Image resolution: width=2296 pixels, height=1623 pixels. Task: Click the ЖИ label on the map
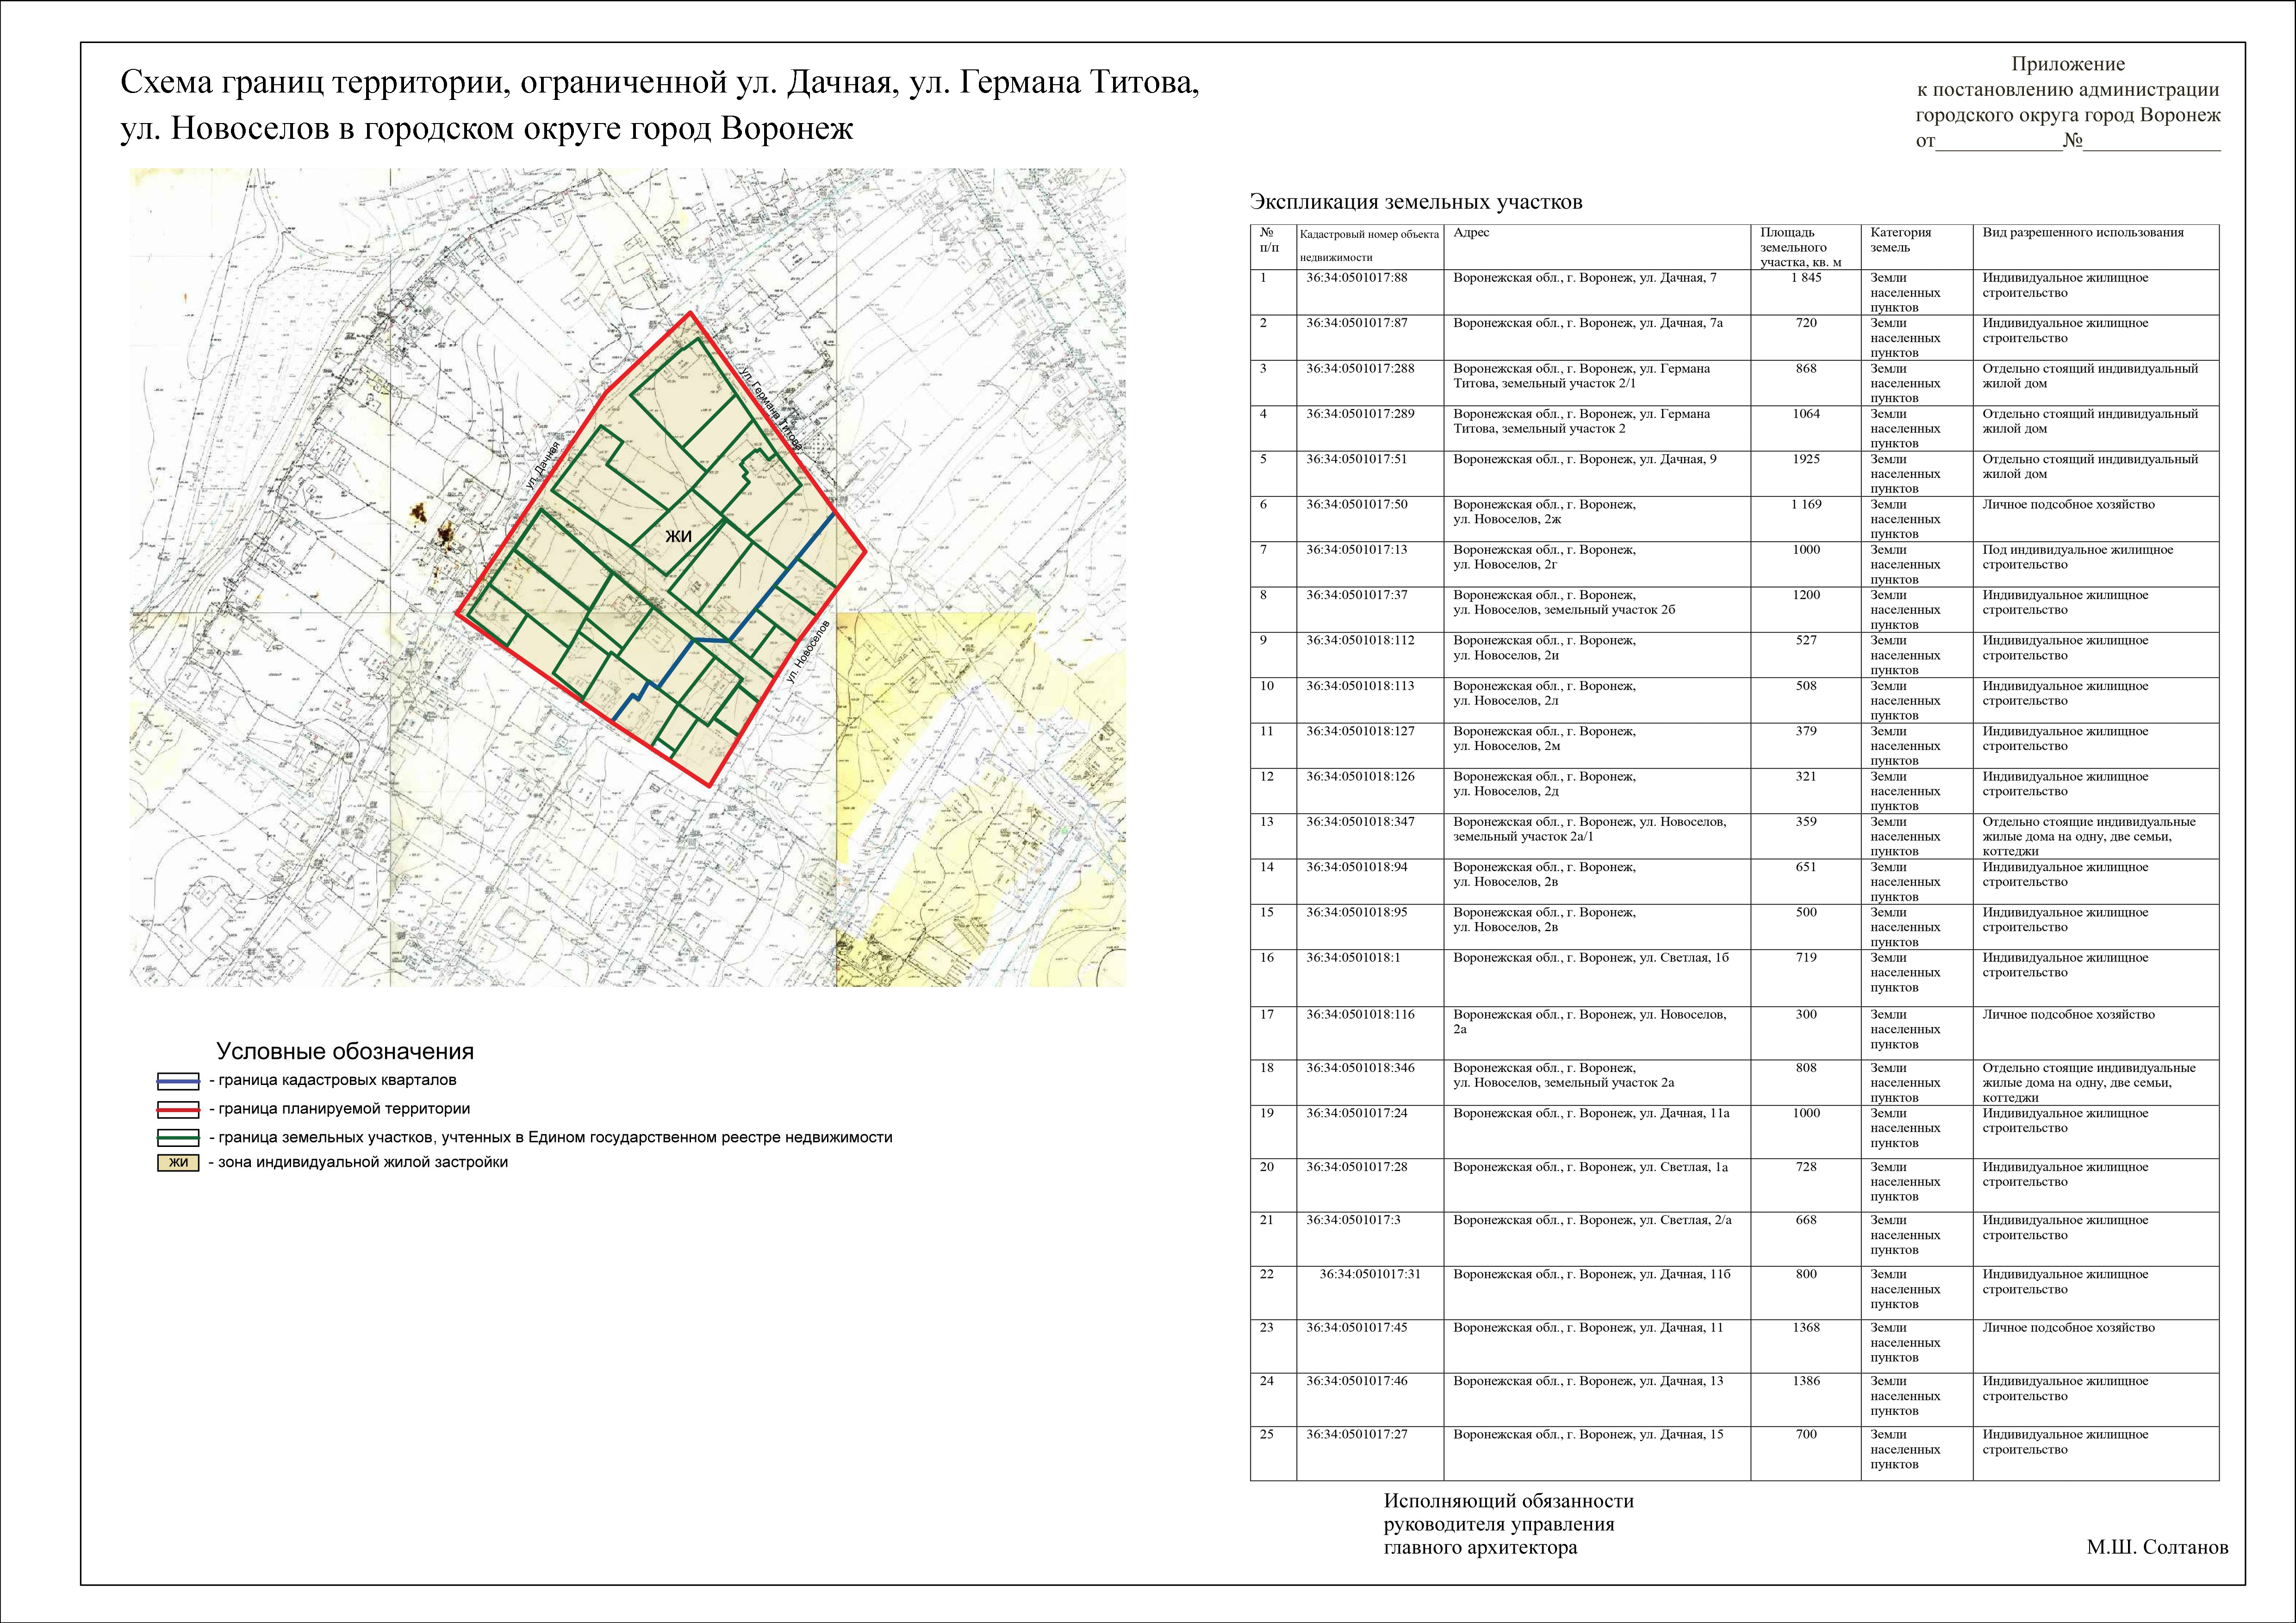click(679, 537)
